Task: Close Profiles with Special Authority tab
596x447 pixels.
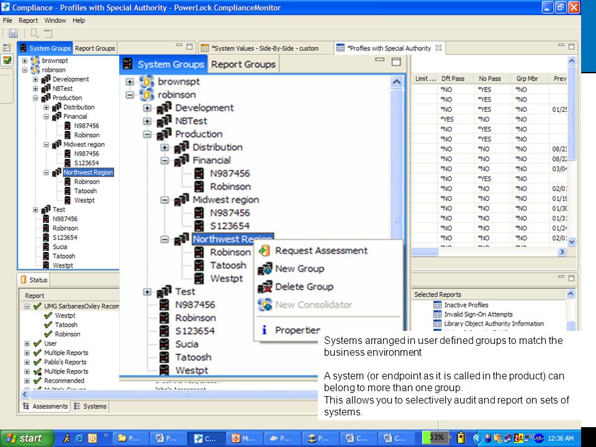Action: [438, 48]
